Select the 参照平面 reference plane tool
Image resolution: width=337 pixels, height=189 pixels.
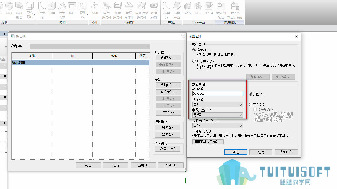pos(177,10)
